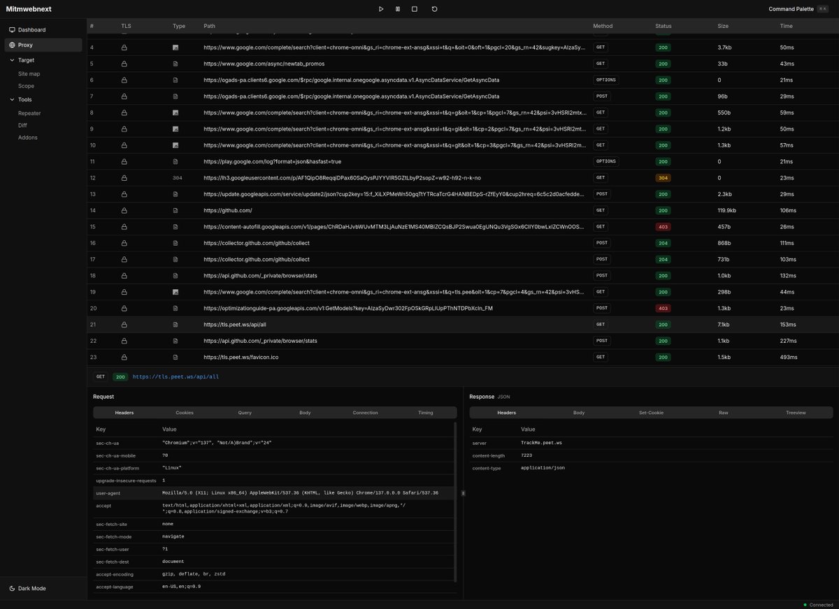Click the TLS lock icon in row 18

click(124, 275)
